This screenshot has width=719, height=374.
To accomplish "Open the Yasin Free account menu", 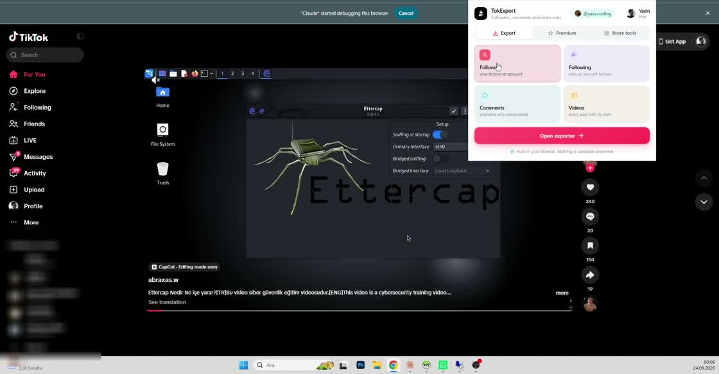I will point(638,13).
